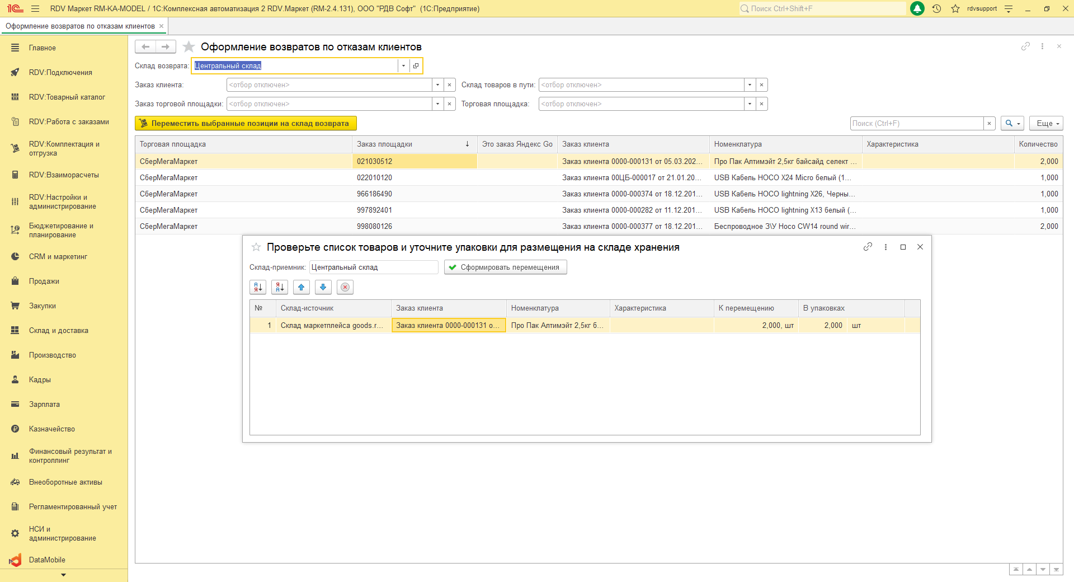Click Сформировать перемещения button
This screenshot has width=1074, height=582.
click(x=505, y=267)
